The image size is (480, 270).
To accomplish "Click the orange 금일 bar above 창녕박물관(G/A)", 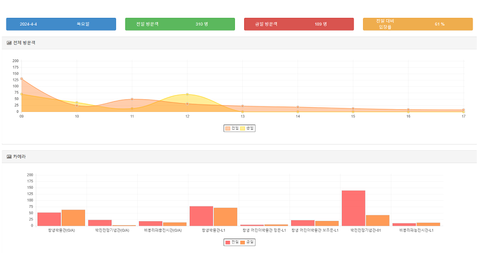I will click(73, 217).
